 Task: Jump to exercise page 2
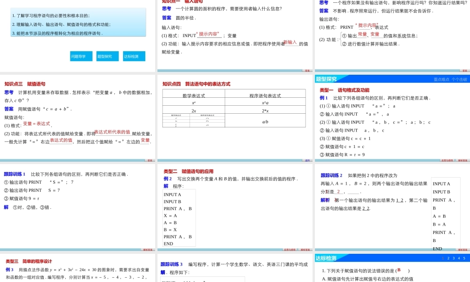click(448, 258)
